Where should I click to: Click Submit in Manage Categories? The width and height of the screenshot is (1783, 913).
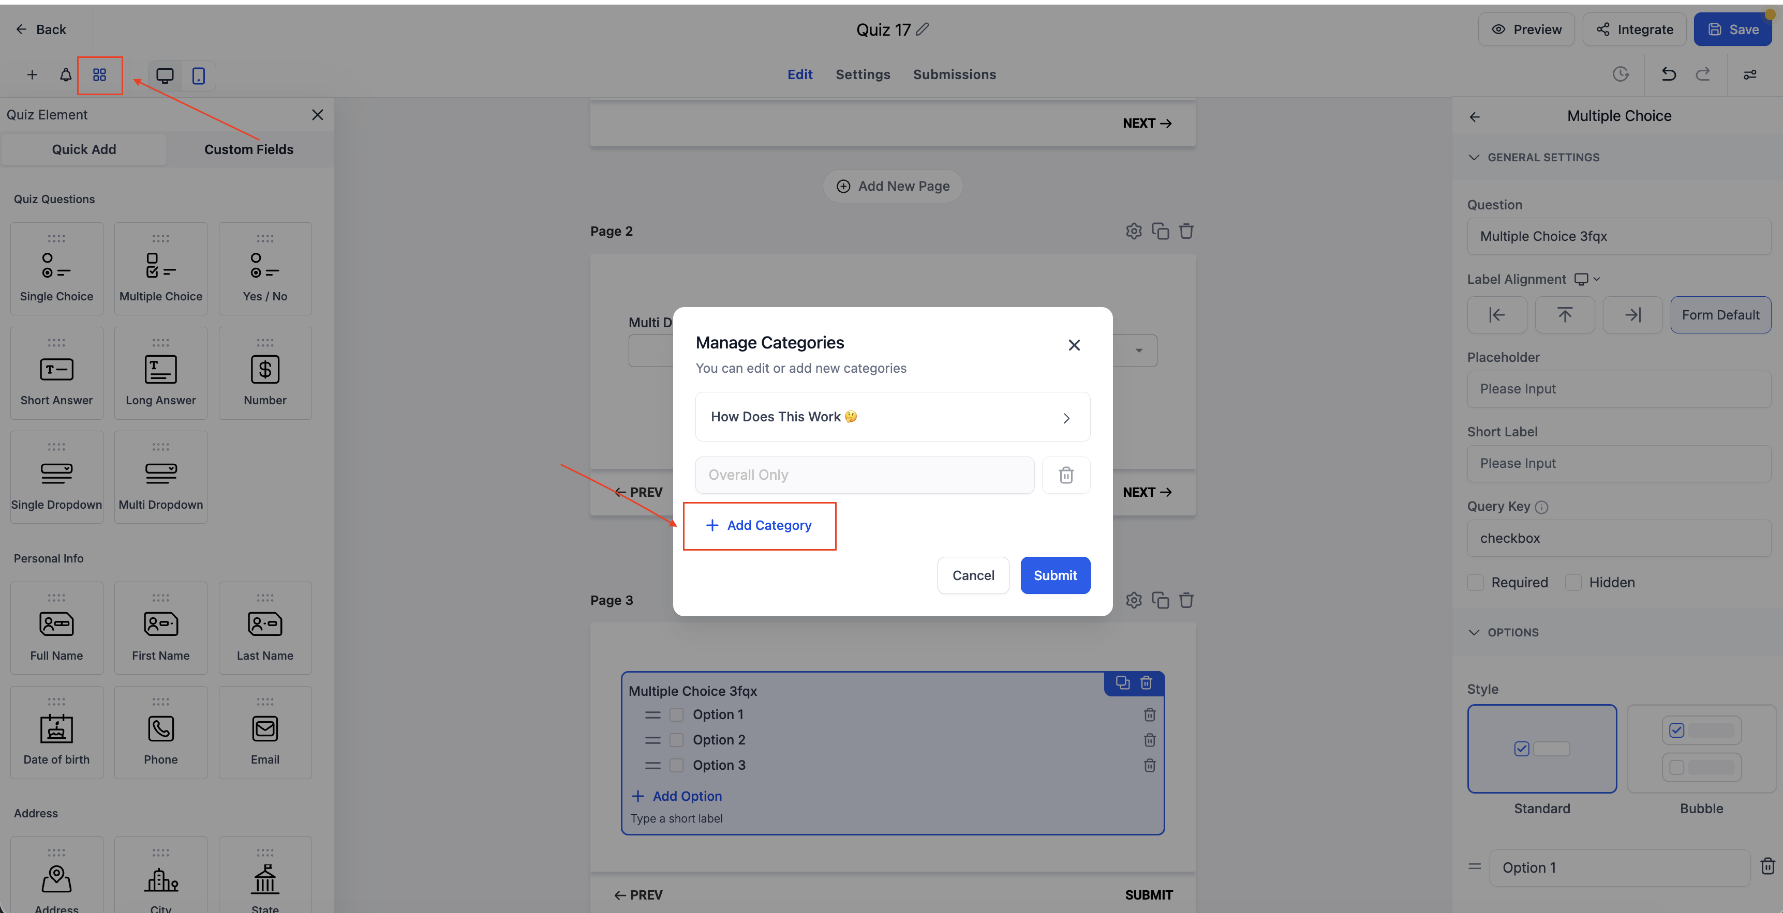[x=1055, y=575]
